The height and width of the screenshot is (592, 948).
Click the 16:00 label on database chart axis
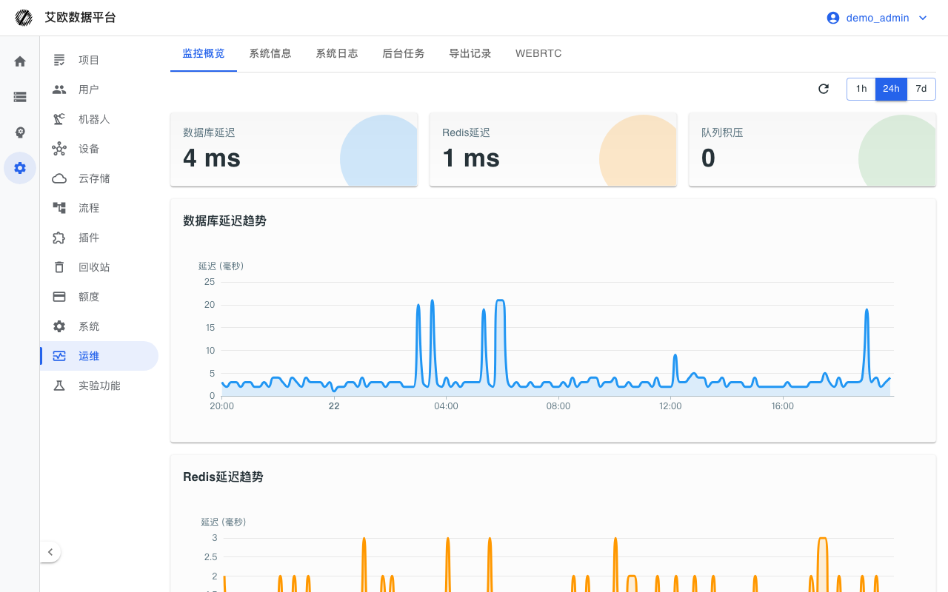click(x=782, y=406)
